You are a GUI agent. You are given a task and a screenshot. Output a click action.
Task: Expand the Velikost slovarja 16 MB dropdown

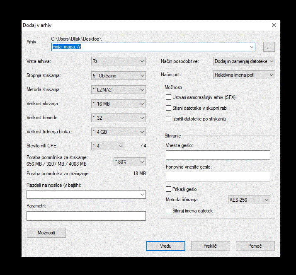[x=119, y=104]
